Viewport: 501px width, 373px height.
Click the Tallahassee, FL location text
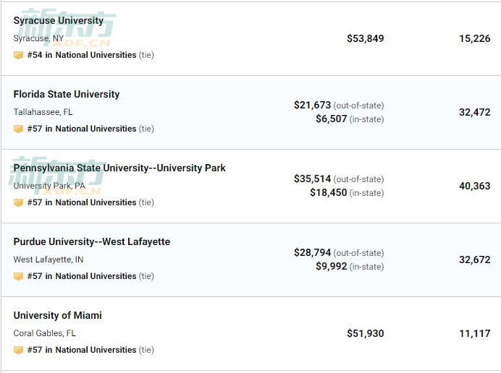click(43, 112)
